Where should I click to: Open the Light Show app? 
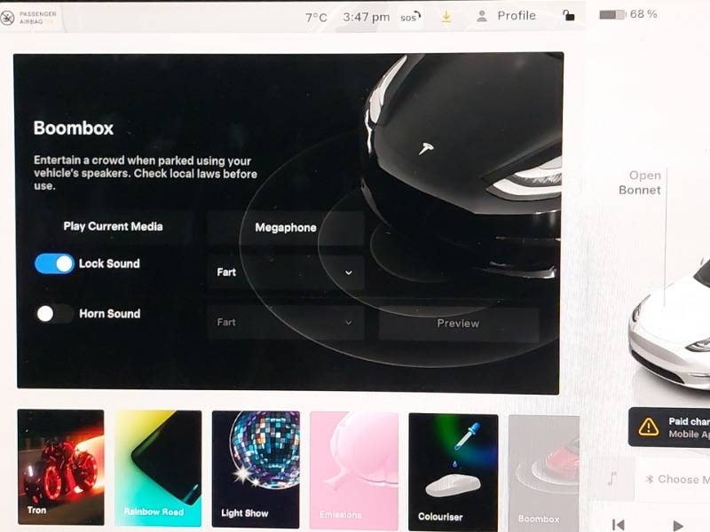256,467
